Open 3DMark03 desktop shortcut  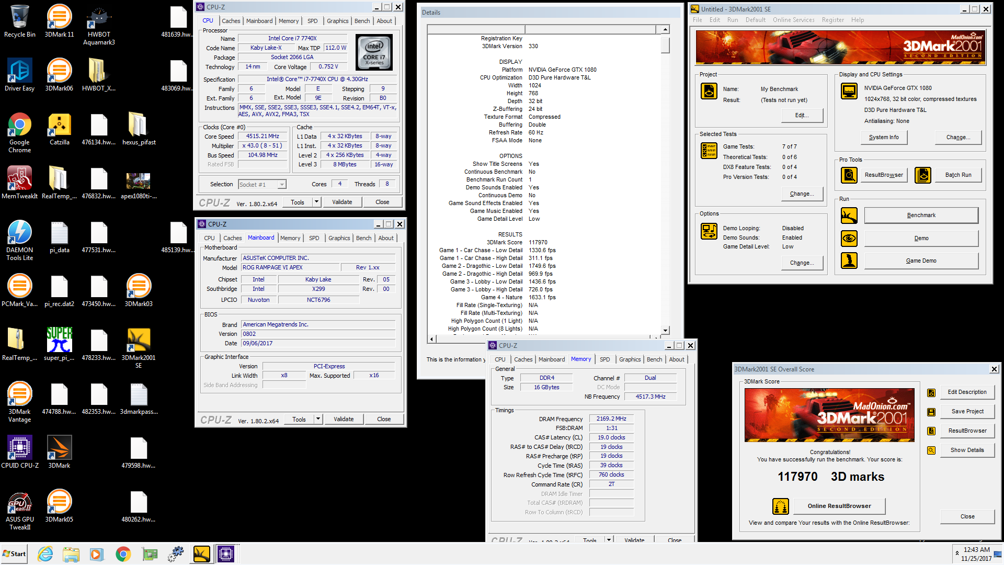tap(139, 290)
